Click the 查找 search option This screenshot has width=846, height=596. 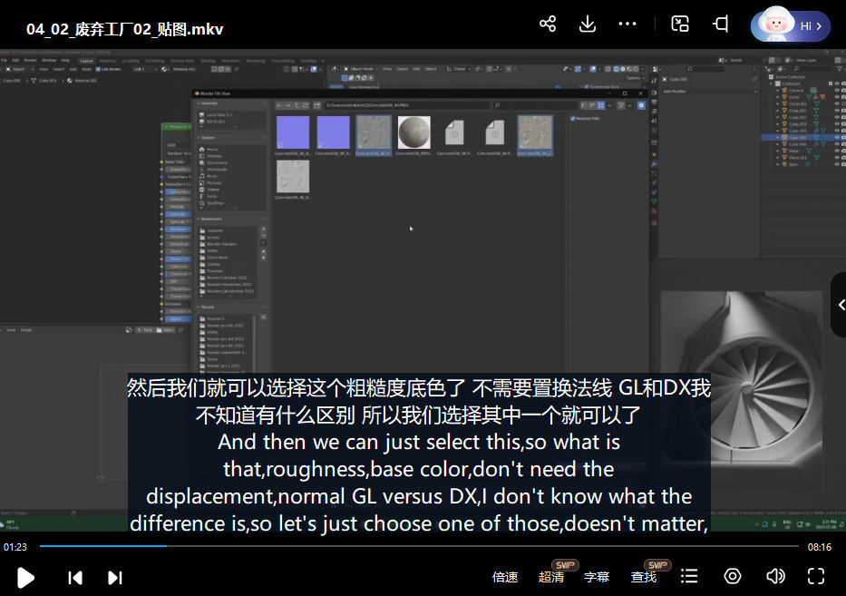[644, 577]
